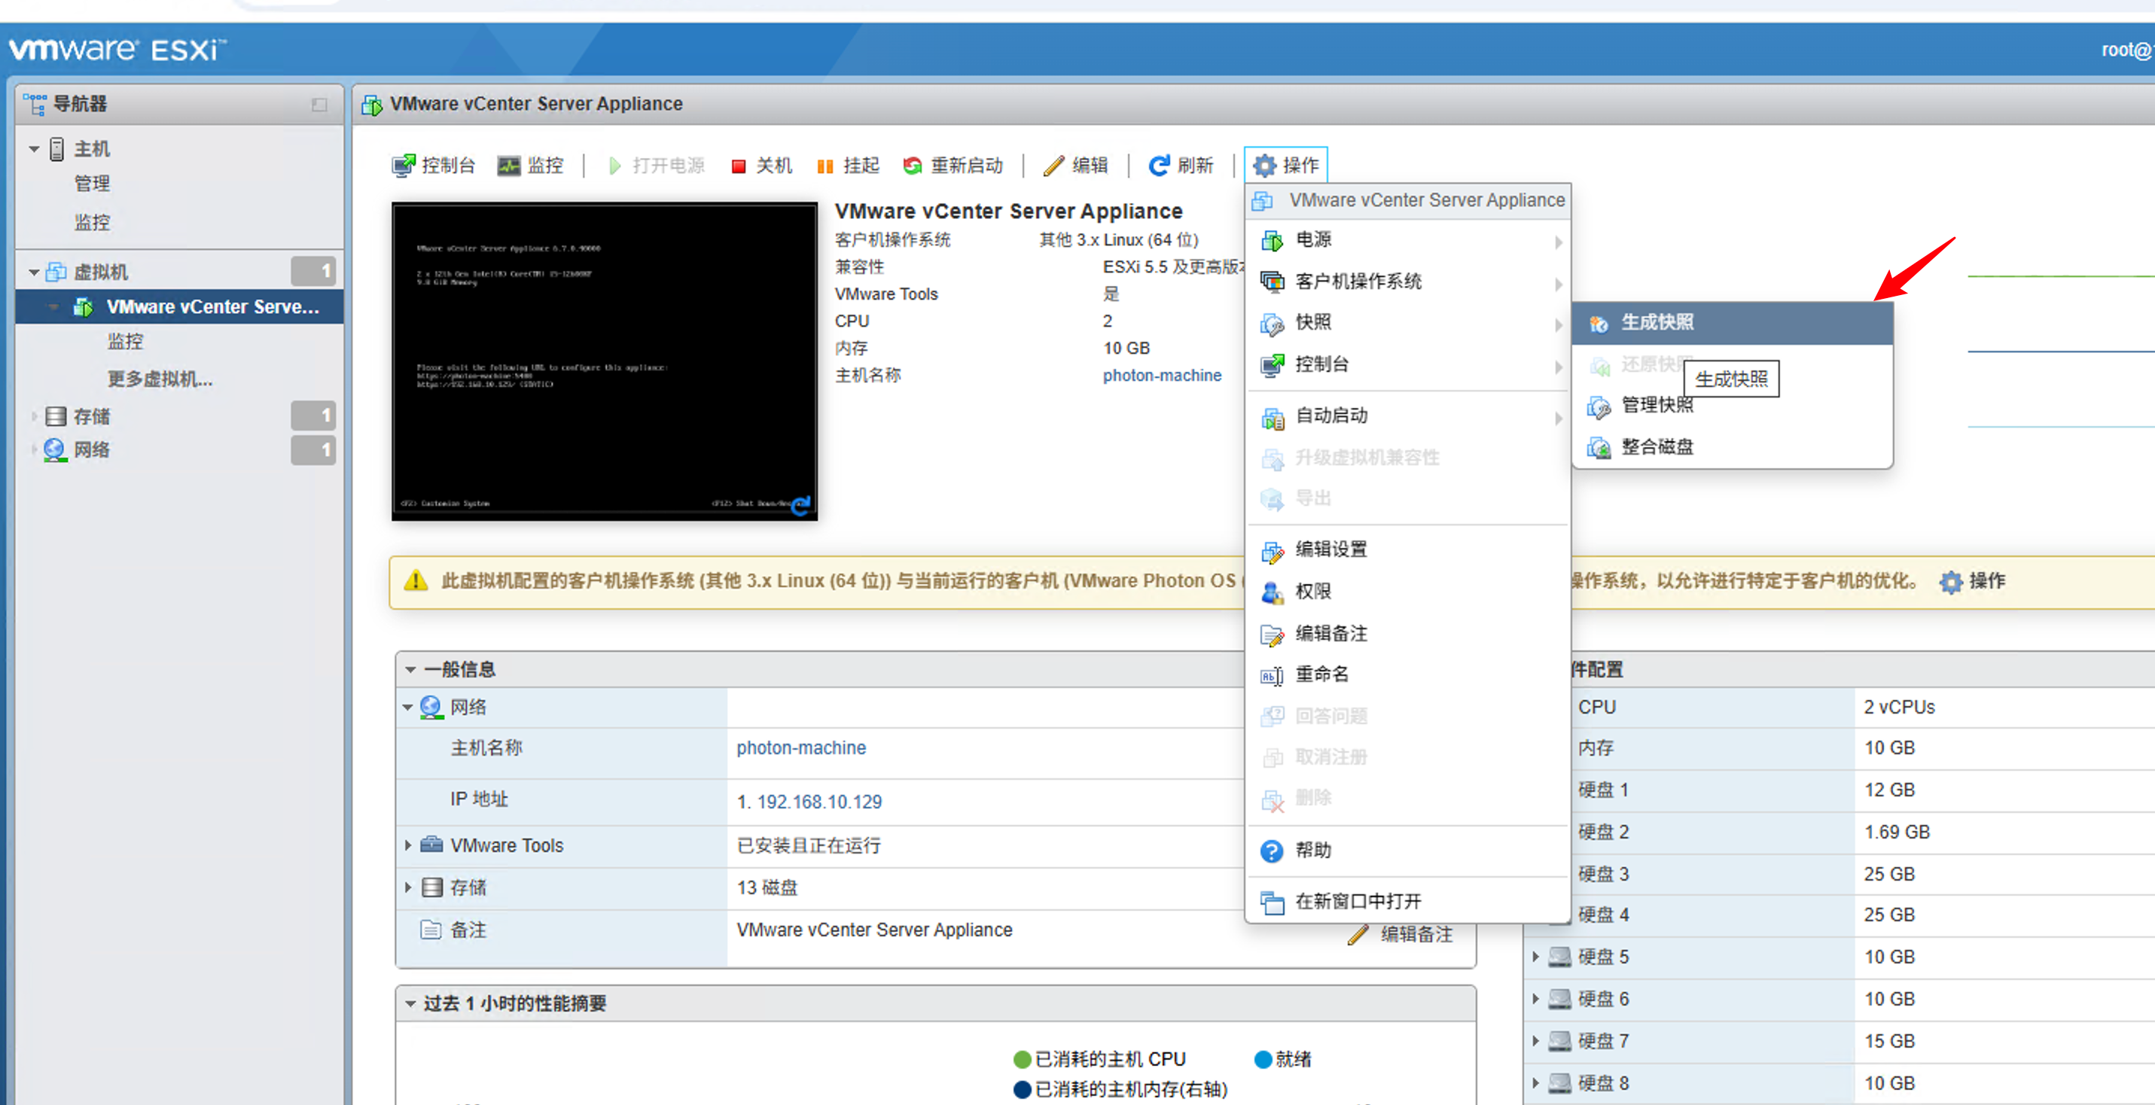Click the Actions gear toolbar button (操作)

(1285, 166)
